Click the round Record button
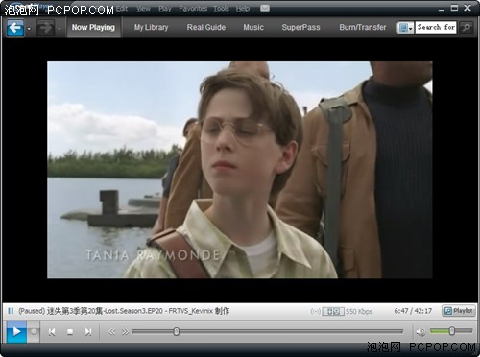 pyautogui.click(x=34, y=331)
